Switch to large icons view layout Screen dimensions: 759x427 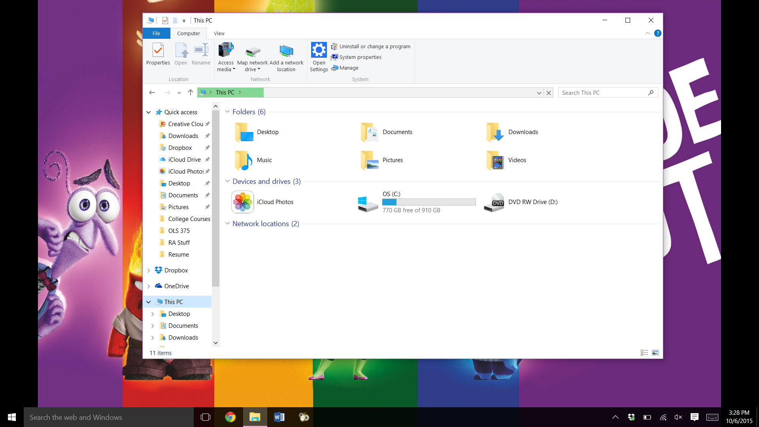coord(655,353)
